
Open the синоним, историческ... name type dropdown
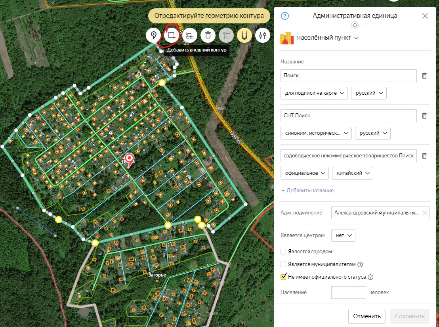click(x=316, y=133)
